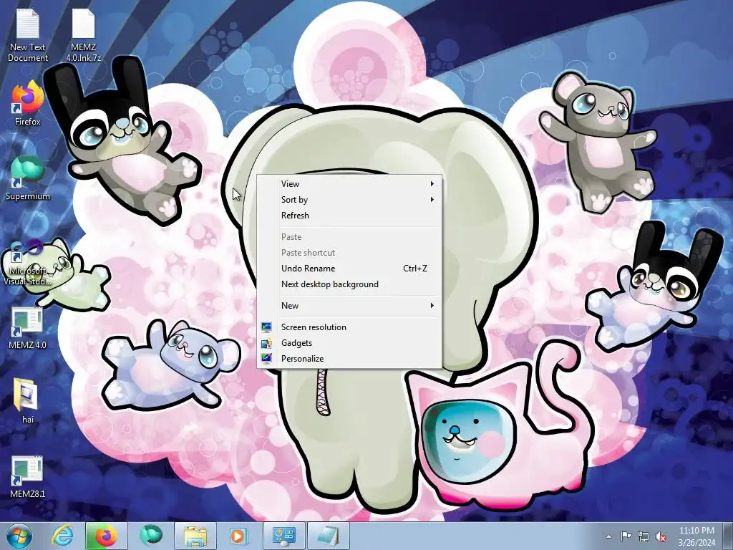Switch to the Notepad taskbar button
Screen dimensions: 733x550
(328, 536)
